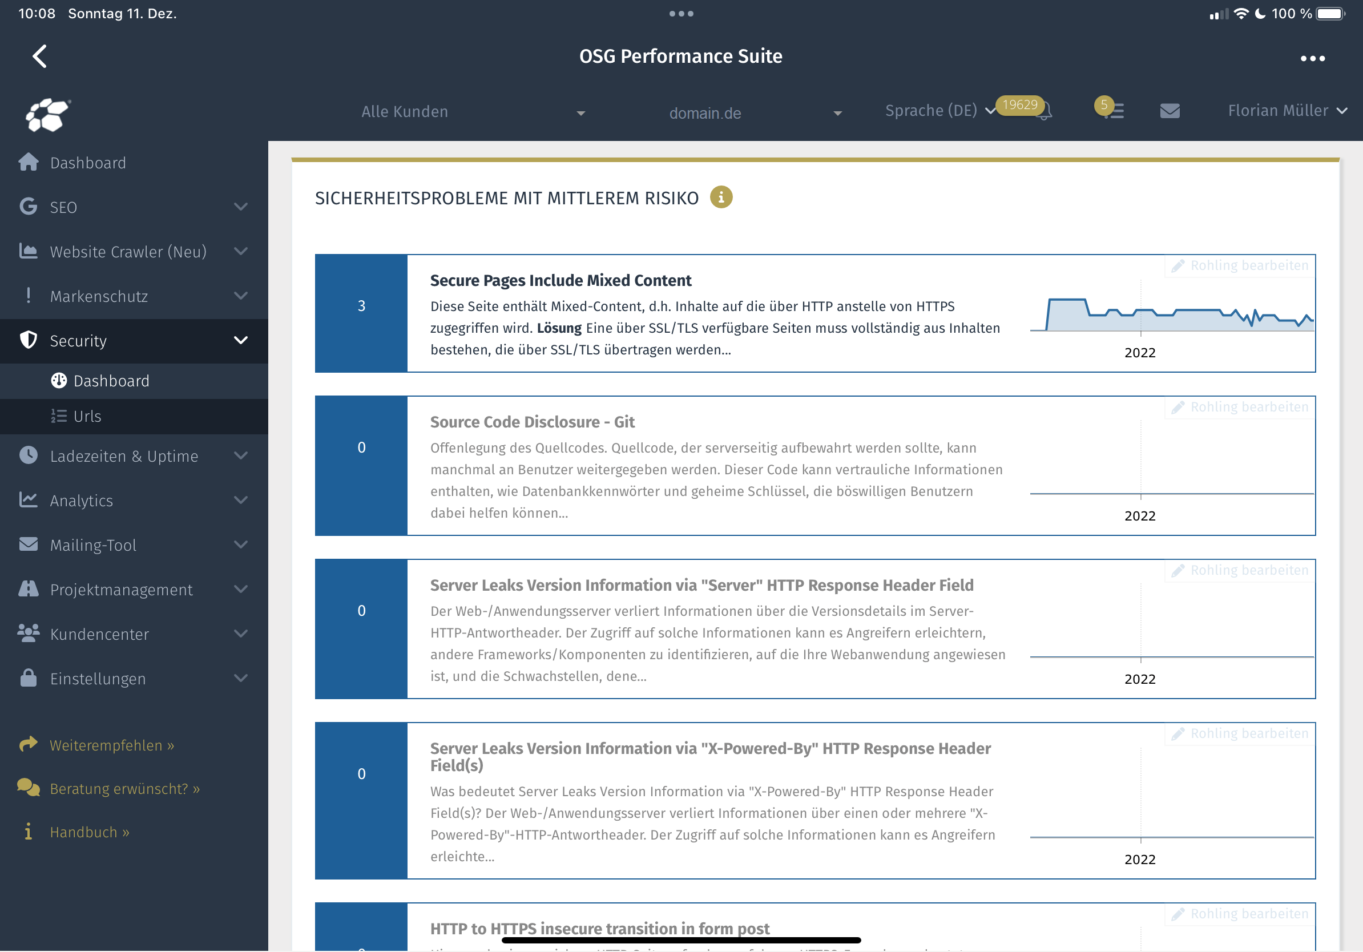Viewport: 1363px width, 952px height.
Task: Click the clock icon for Ladezeiten & Uptime
Action: point(29,455)
